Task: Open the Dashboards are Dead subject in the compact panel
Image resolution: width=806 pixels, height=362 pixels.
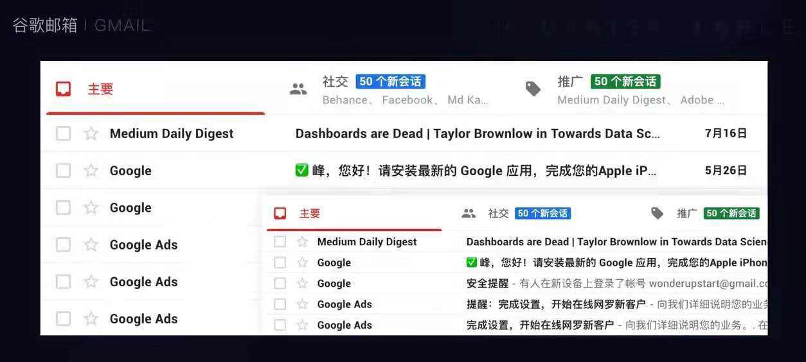Action: tap(616, 242)
